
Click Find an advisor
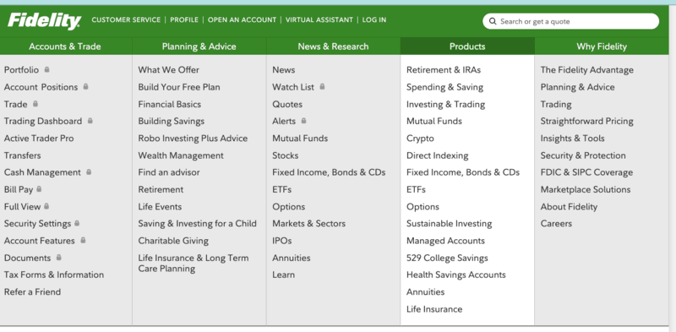pyautogui.click(x=169, y=172)
